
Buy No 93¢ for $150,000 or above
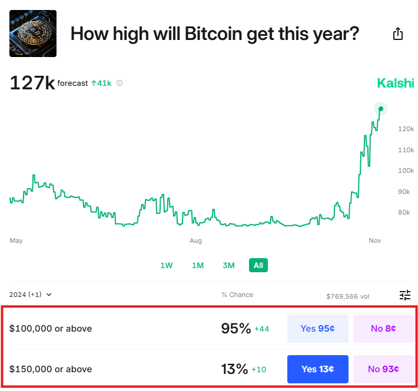383,369
